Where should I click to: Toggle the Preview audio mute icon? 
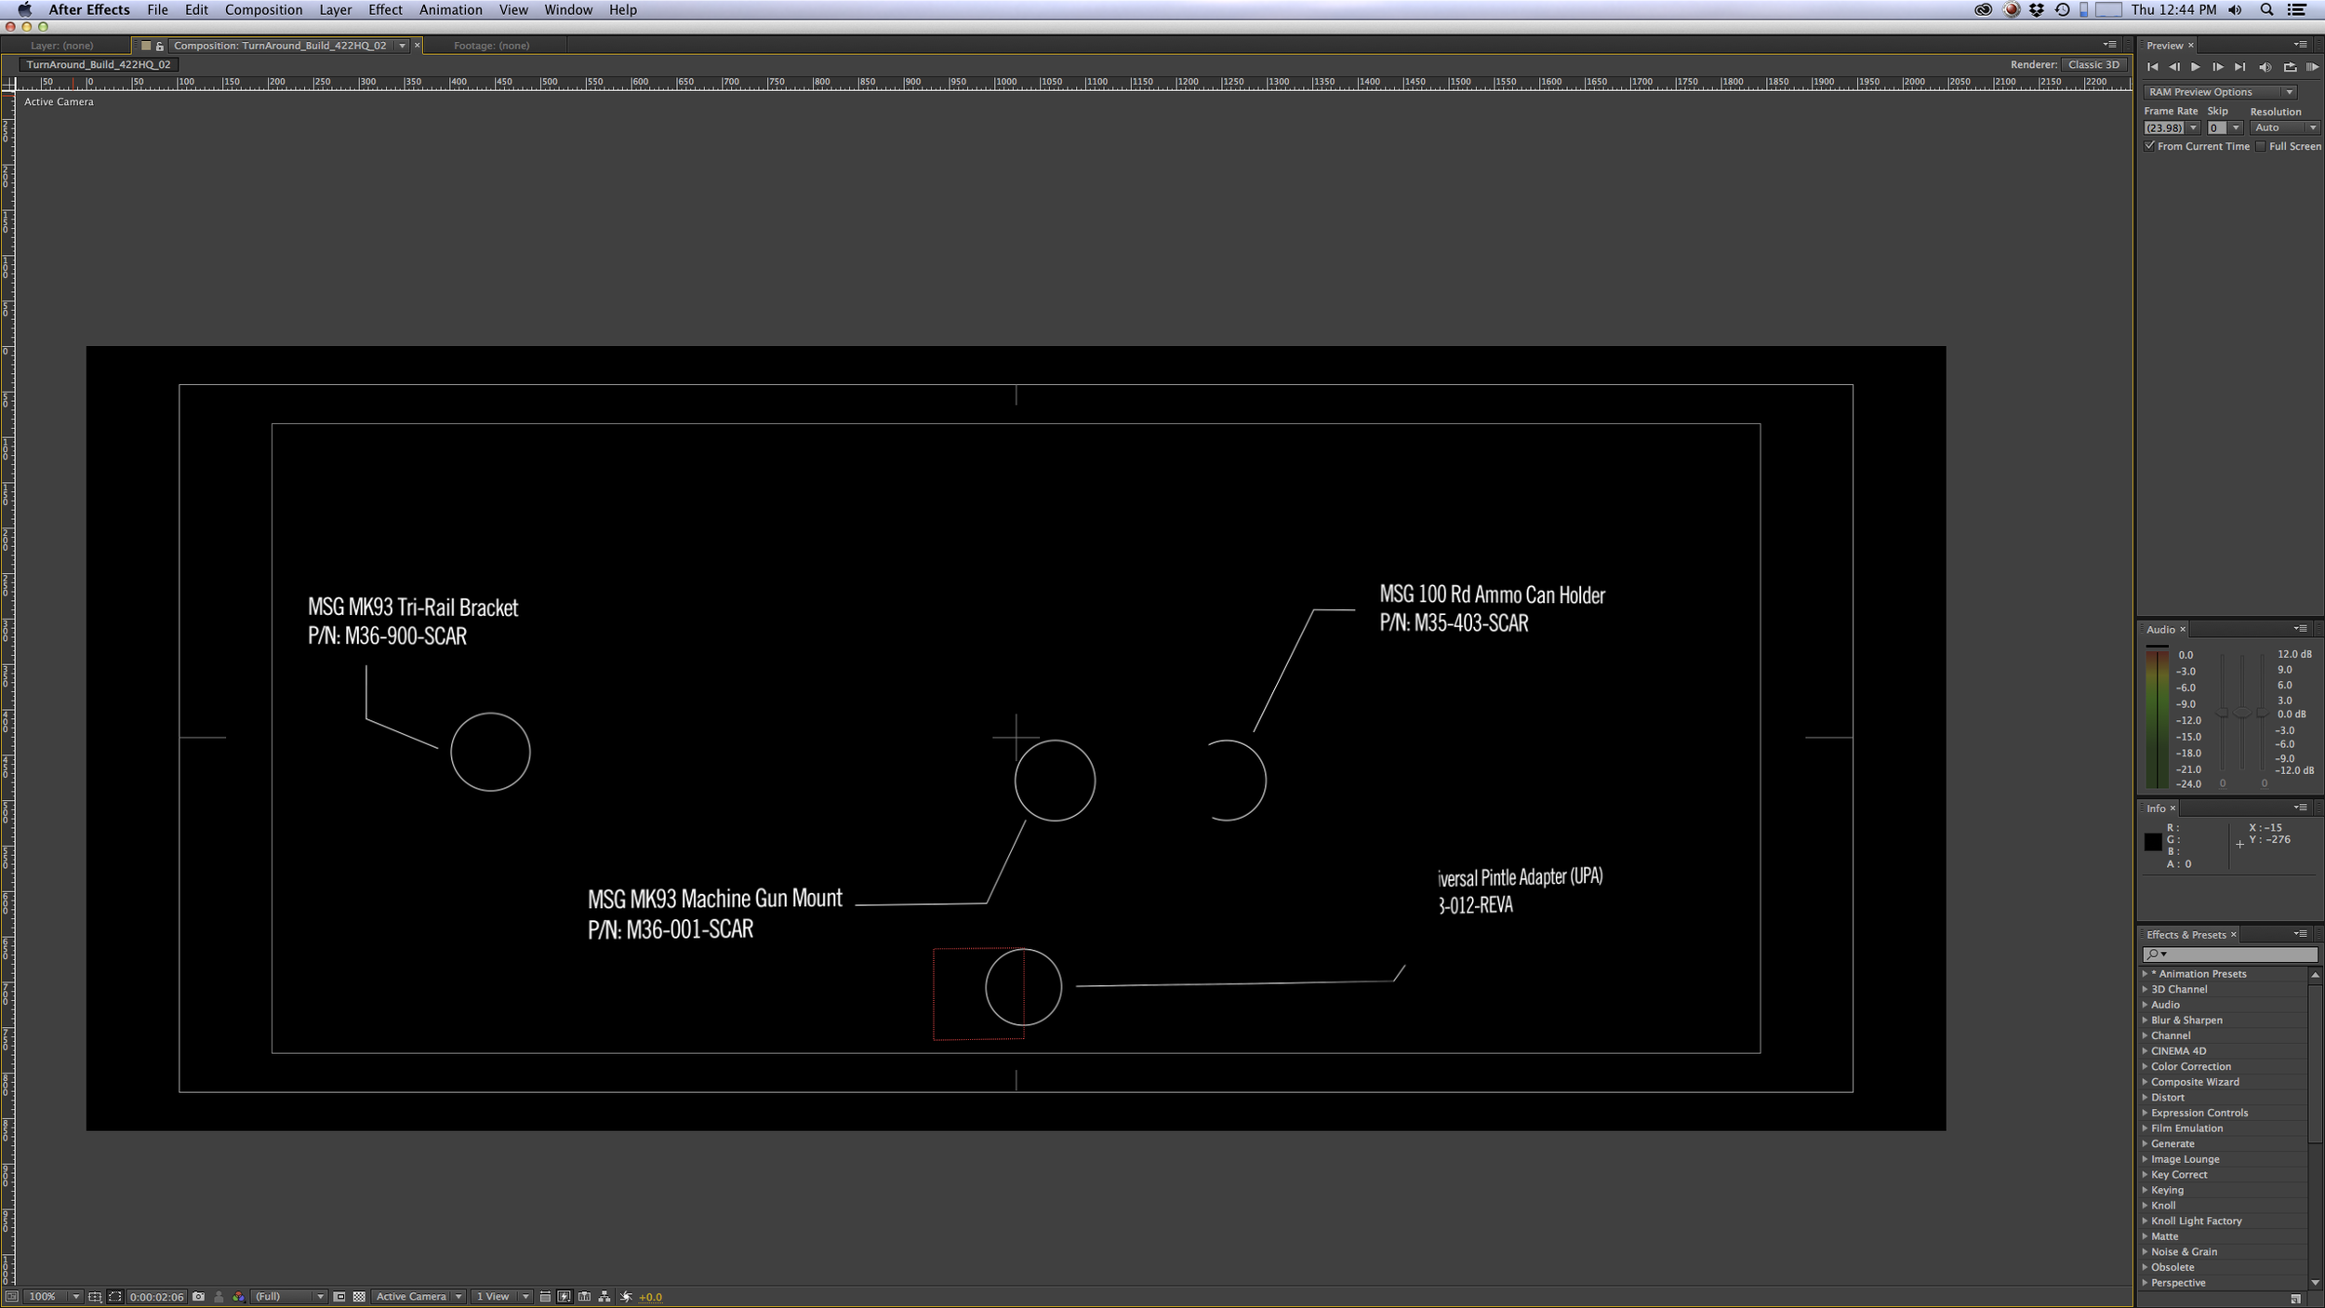pyautogui.click(x=2265, y=67)
